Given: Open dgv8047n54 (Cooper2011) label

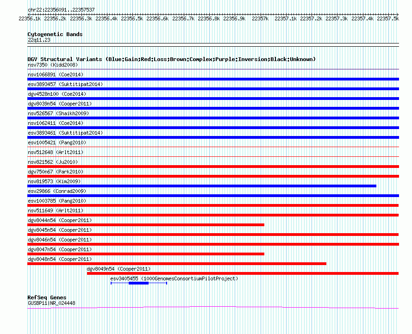Looking at the screenshot, I should tap(60, 249).
